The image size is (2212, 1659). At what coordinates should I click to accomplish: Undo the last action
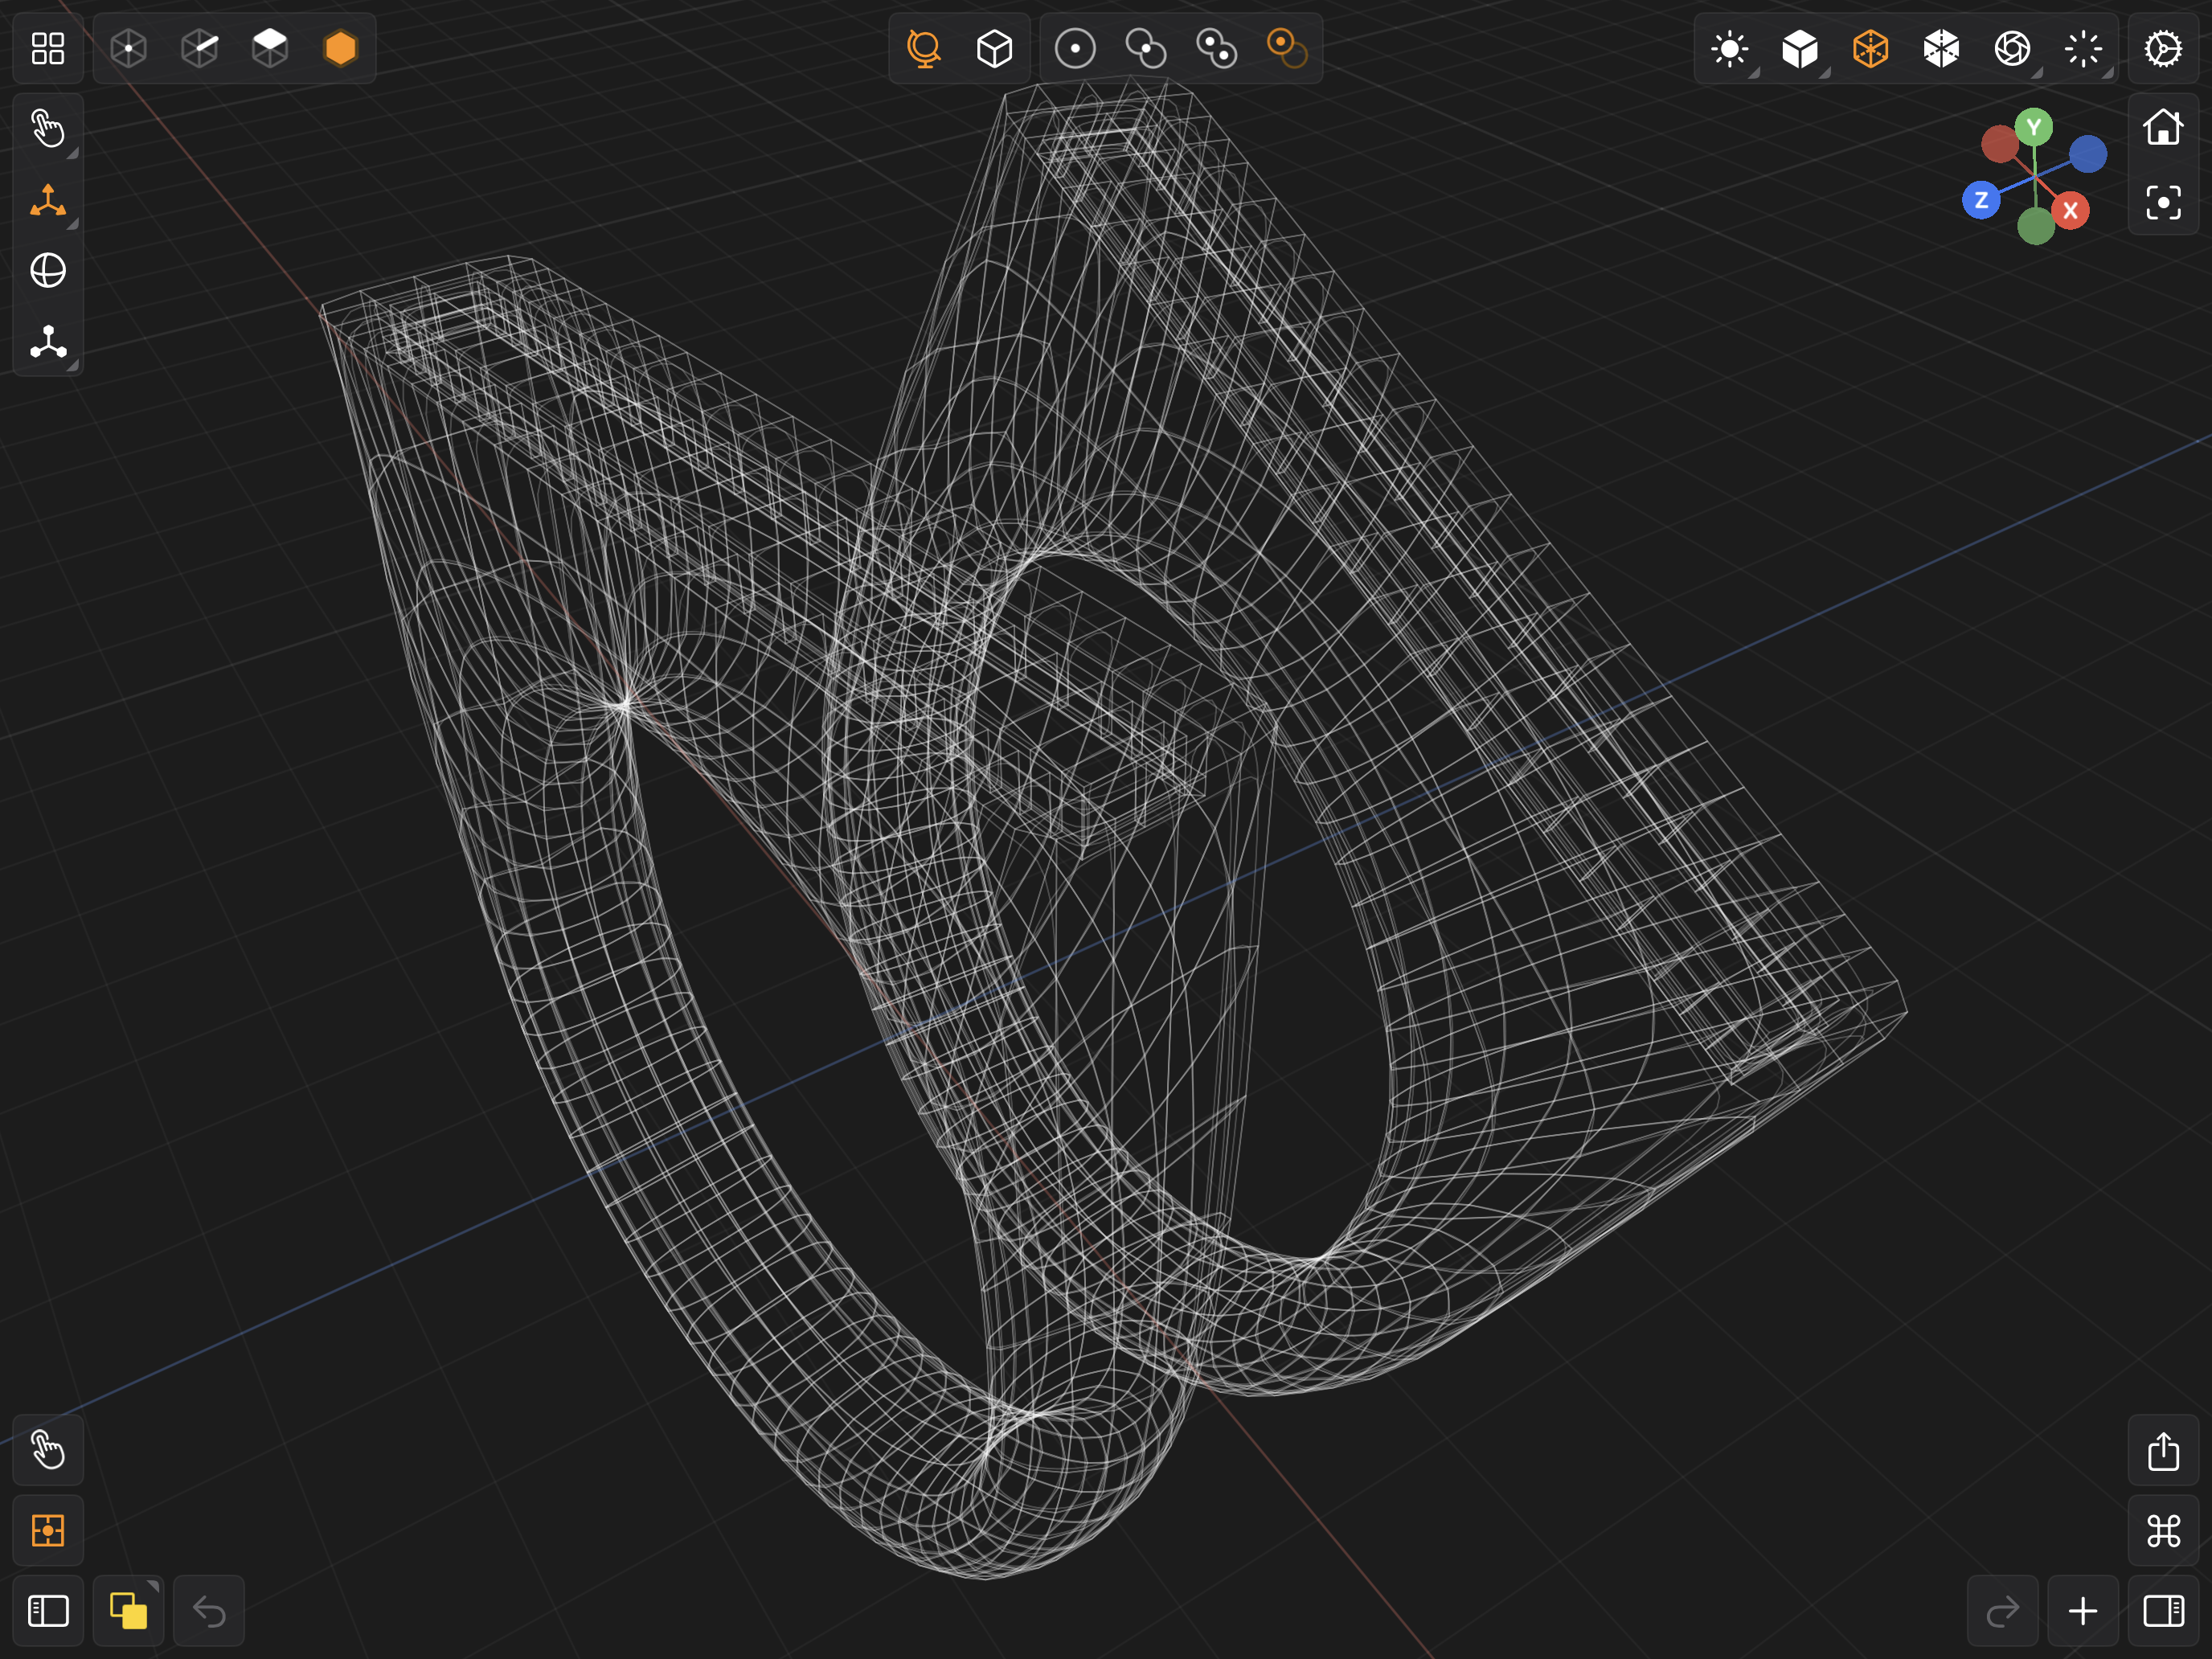point(209,1611)
